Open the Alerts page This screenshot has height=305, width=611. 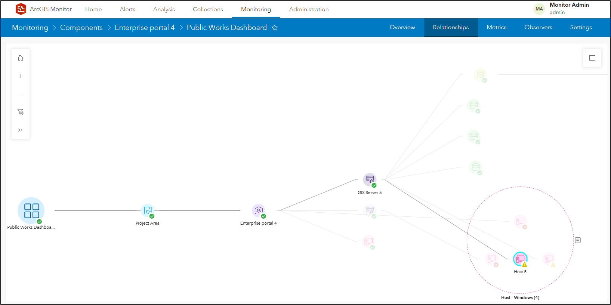[127, 9]
